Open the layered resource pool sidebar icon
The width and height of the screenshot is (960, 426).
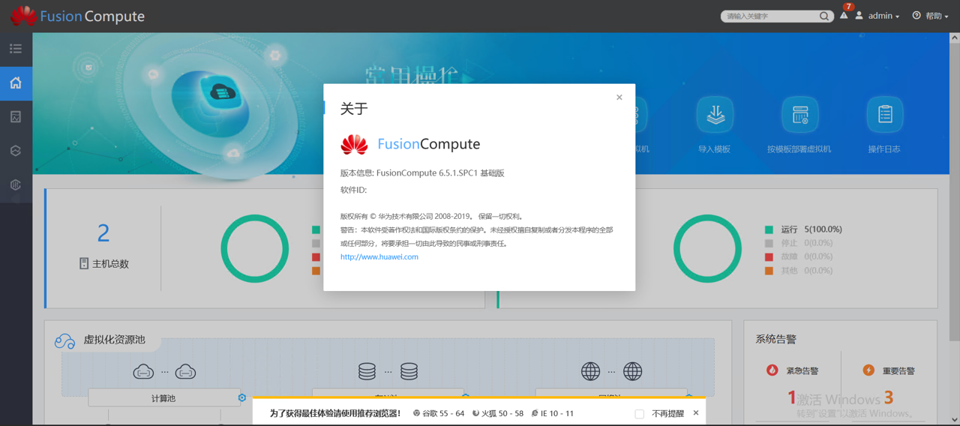pyautogui.click(x=16, y=151)
